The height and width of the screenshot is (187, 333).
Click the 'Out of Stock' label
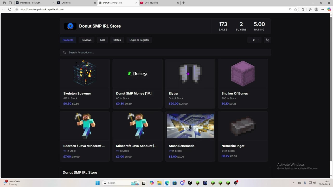click(x=176, y=98)
